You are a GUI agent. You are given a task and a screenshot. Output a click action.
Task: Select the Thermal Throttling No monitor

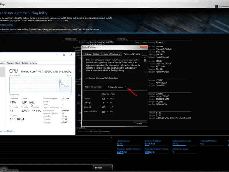click(x=212, y=142)
